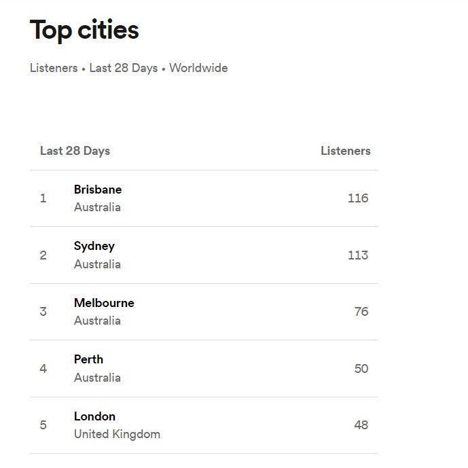468x468 pixels.
Task: Click the Top cities heading
Action: coord(84,31)
